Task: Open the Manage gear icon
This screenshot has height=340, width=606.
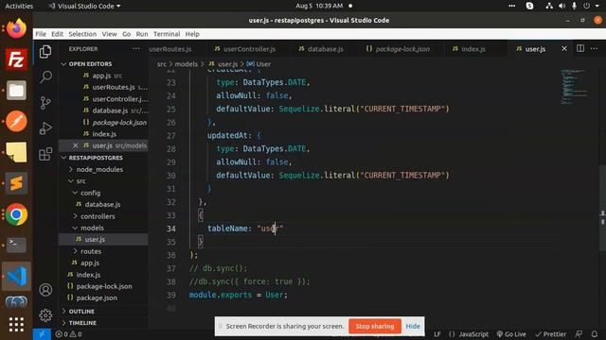Action: pyautogui.click(x=45, y=315)
